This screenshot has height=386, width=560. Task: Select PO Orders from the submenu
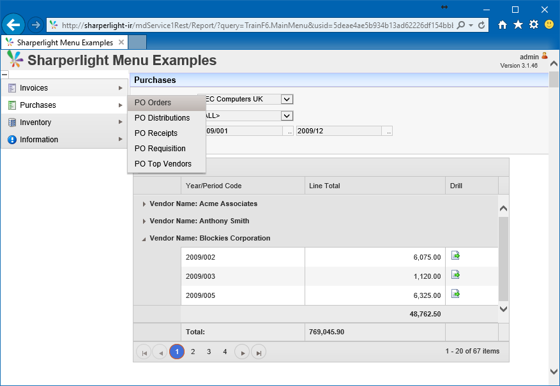tap(167, 103)
